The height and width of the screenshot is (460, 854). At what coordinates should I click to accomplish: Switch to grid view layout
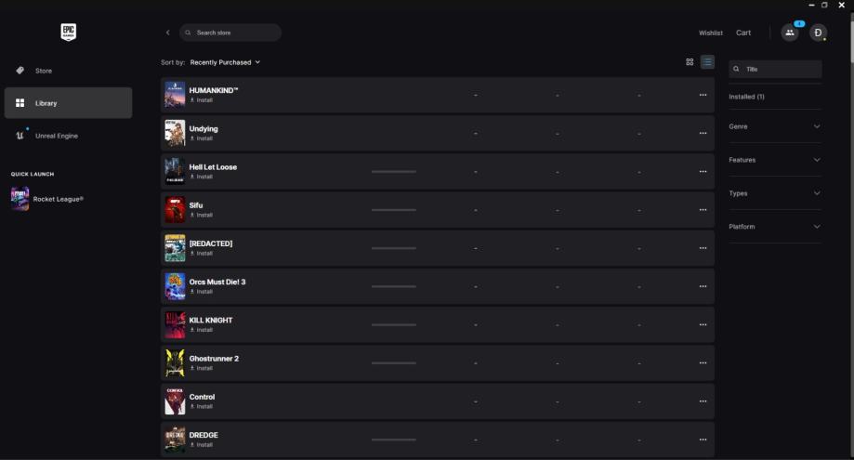pyautogui.click(x=690, y=62)
